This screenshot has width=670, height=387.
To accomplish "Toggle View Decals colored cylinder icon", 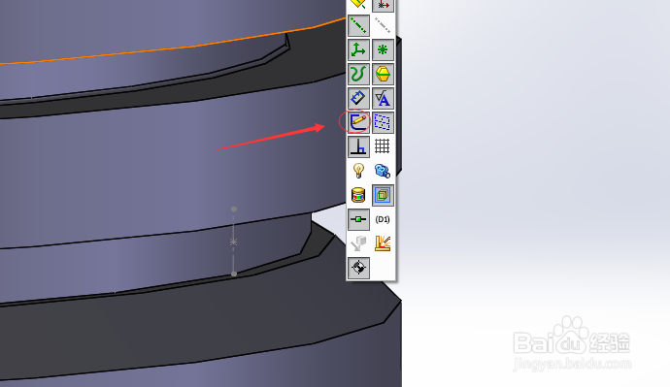I will 358,195.
